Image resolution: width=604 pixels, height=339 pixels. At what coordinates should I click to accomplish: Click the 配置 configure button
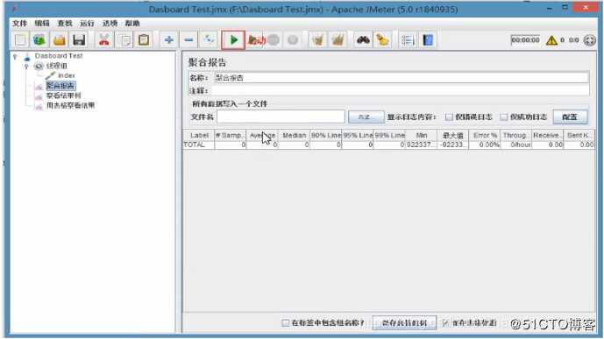[570, 117]
